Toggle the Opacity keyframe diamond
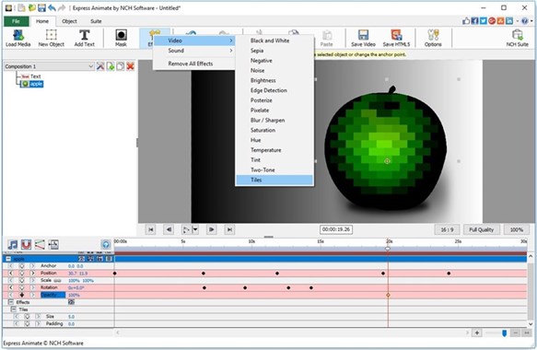 pyautogui.click(x=22, y=295)
